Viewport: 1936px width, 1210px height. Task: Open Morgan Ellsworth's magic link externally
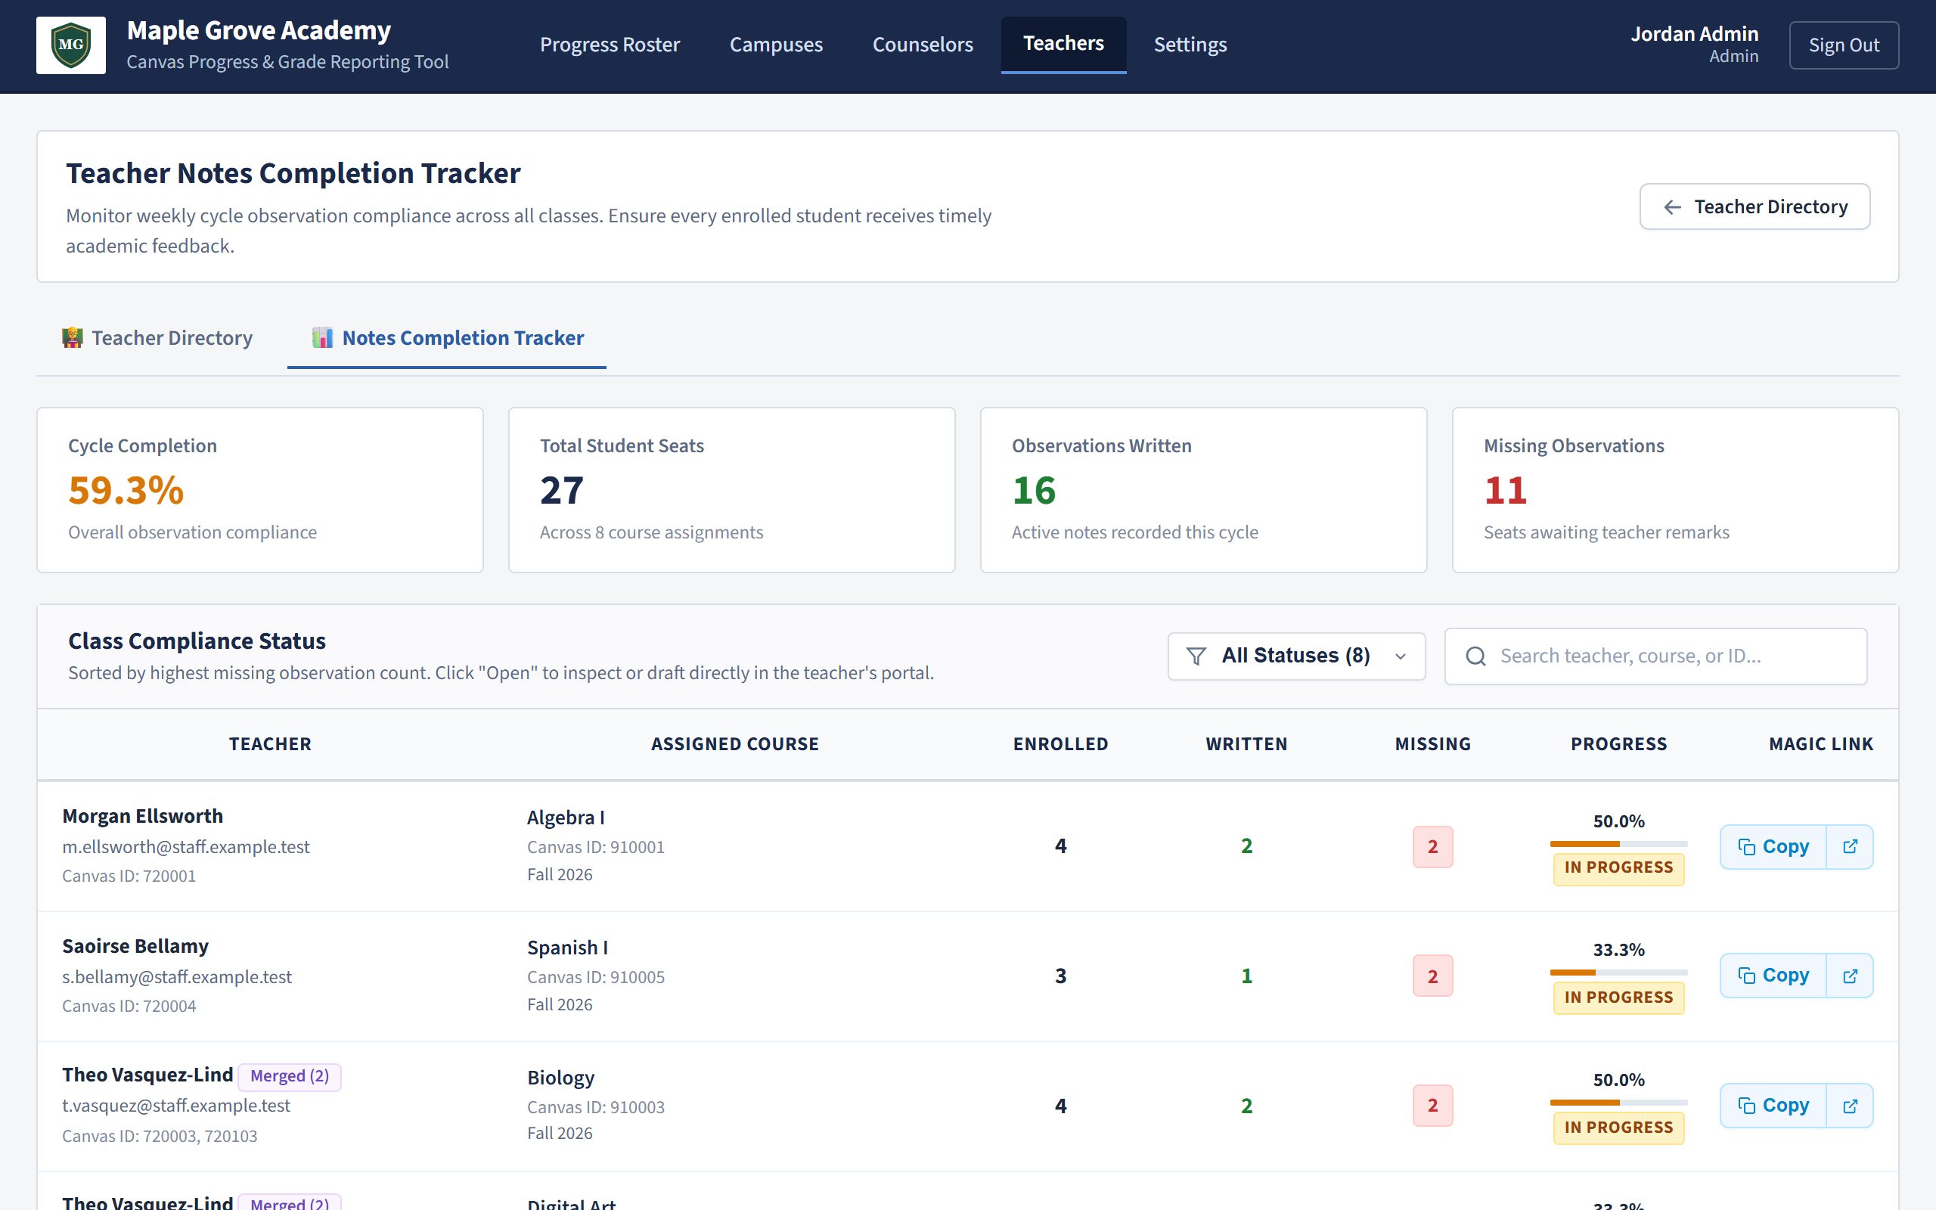click(1850, 847)
